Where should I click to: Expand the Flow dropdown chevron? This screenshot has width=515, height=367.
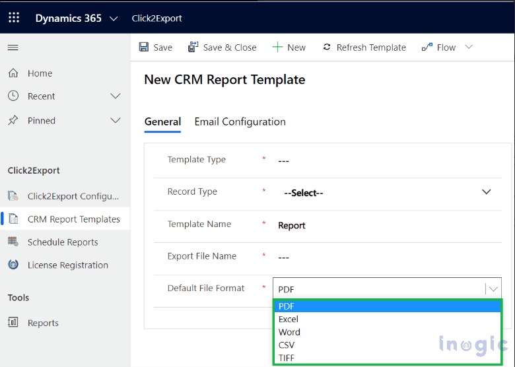click(x=469, y=47)
